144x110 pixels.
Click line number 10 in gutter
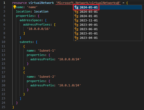pyautogui.click(x=4, y=42)
